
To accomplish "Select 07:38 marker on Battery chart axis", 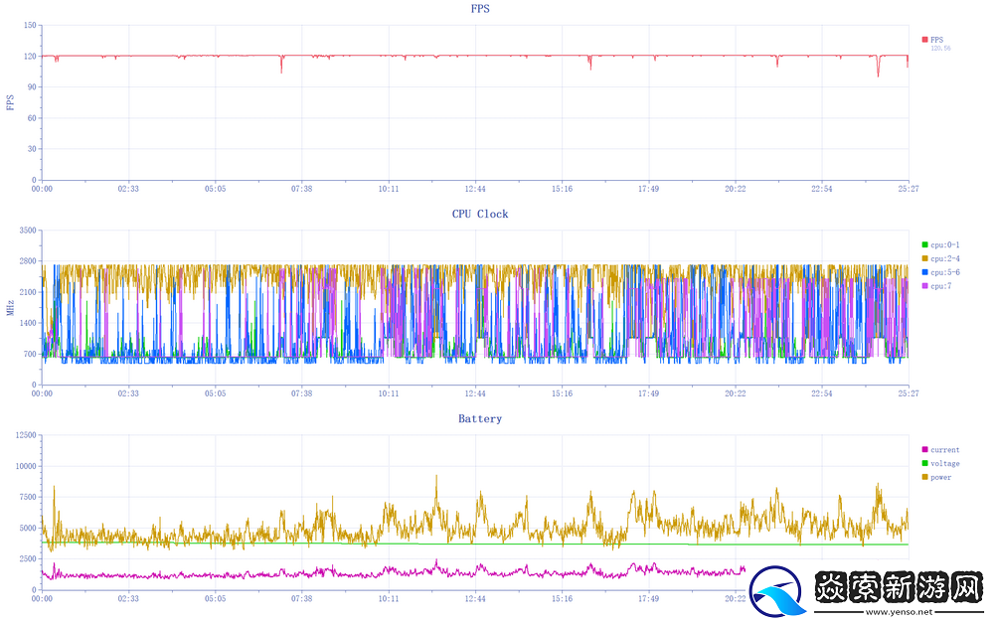I will coord(302,599).
